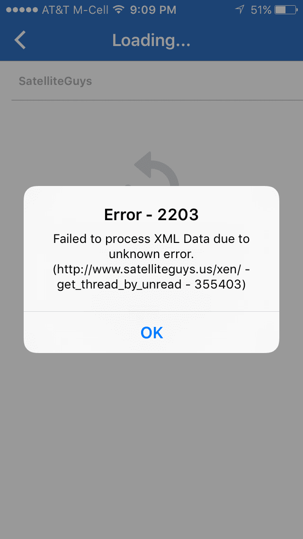This screenshot has height=539, width=303.
Task: Select the Loading... navigation title
Action: pyautogui.click(x=151, y=40)
